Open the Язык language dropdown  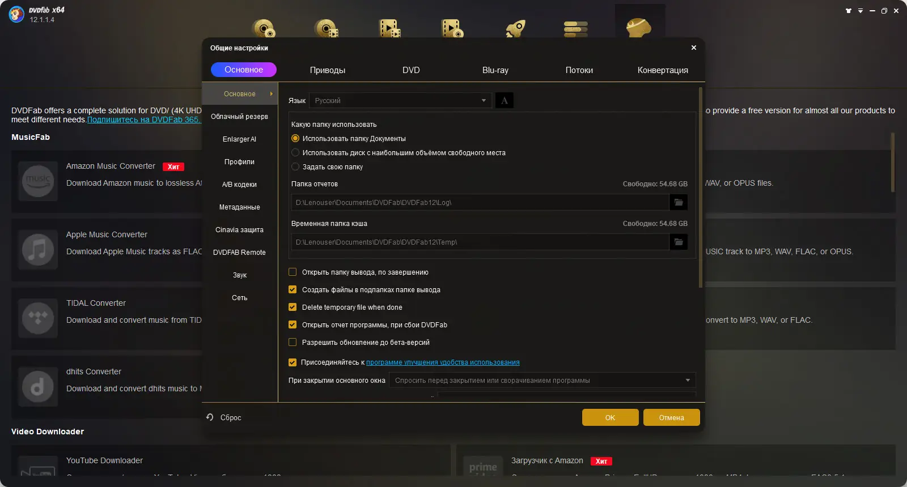click(400, 101)
